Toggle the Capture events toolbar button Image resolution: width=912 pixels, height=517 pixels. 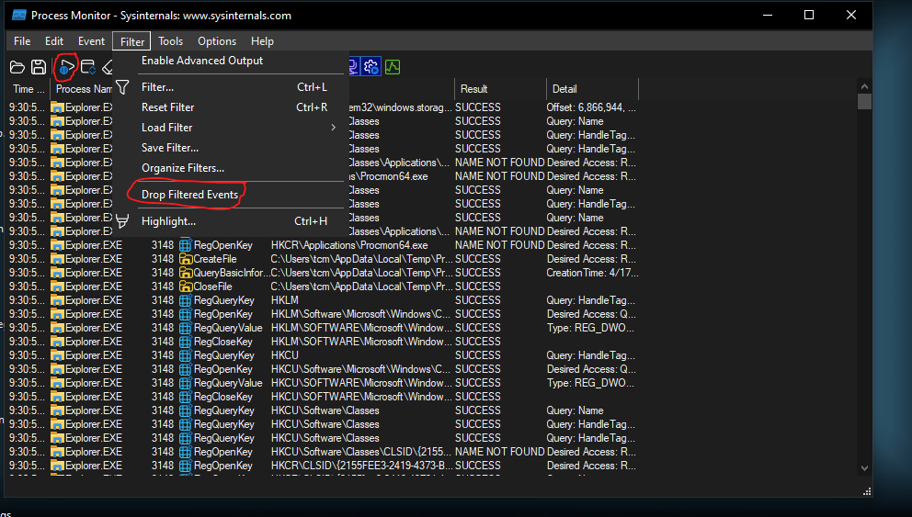65,67
